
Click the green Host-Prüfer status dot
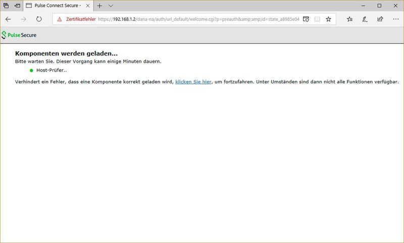(31, 70)
